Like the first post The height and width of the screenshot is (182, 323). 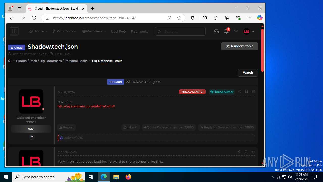(130, 127)
